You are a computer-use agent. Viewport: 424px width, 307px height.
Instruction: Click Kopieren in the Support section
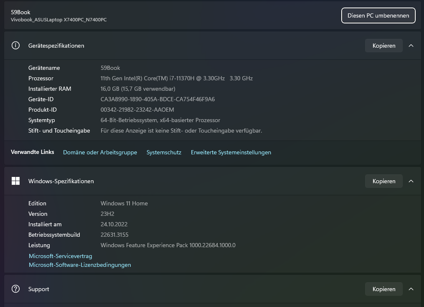[384, 289]
